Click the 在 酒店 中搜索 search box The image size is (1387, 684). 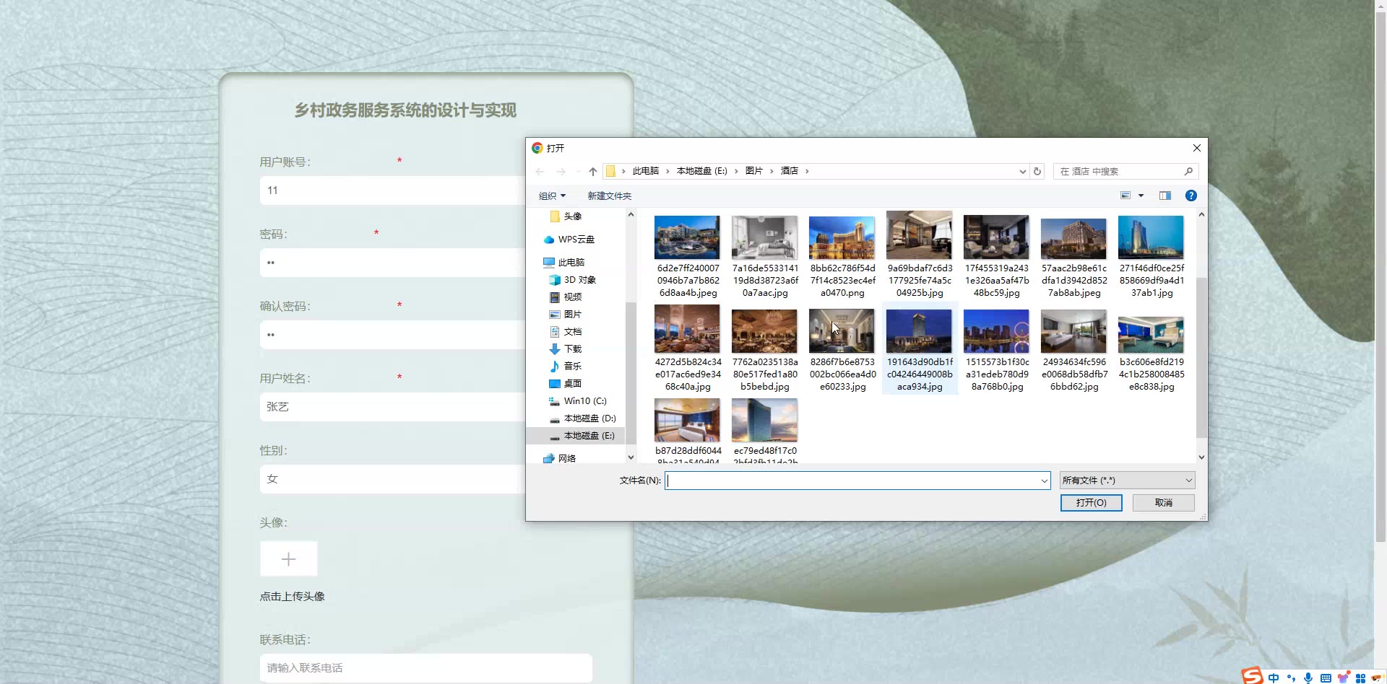point(1120,172)
